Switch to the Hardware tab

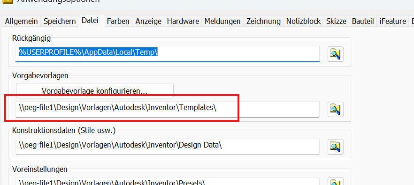[183, 21]
